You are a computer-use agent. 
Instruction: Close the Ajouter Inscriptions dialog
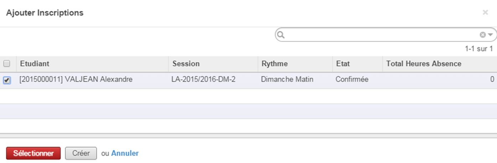point(485,12)
